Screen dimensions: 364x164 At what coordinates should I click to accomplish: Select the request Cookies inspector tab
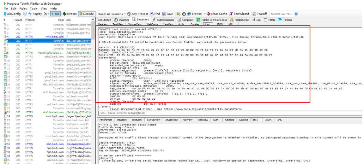pos(195,24)
